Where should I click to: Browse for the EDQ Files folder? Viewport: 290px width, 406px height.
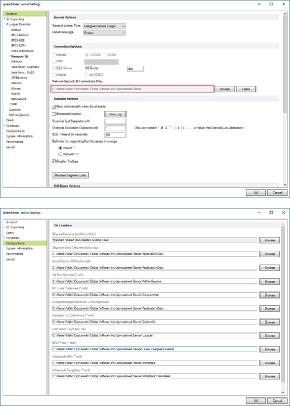[x=270, y=350]
